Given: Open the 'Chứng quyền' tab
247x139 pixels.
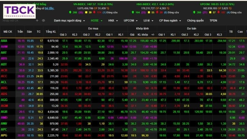Looking at the screenshot, I should click(195, 20).
